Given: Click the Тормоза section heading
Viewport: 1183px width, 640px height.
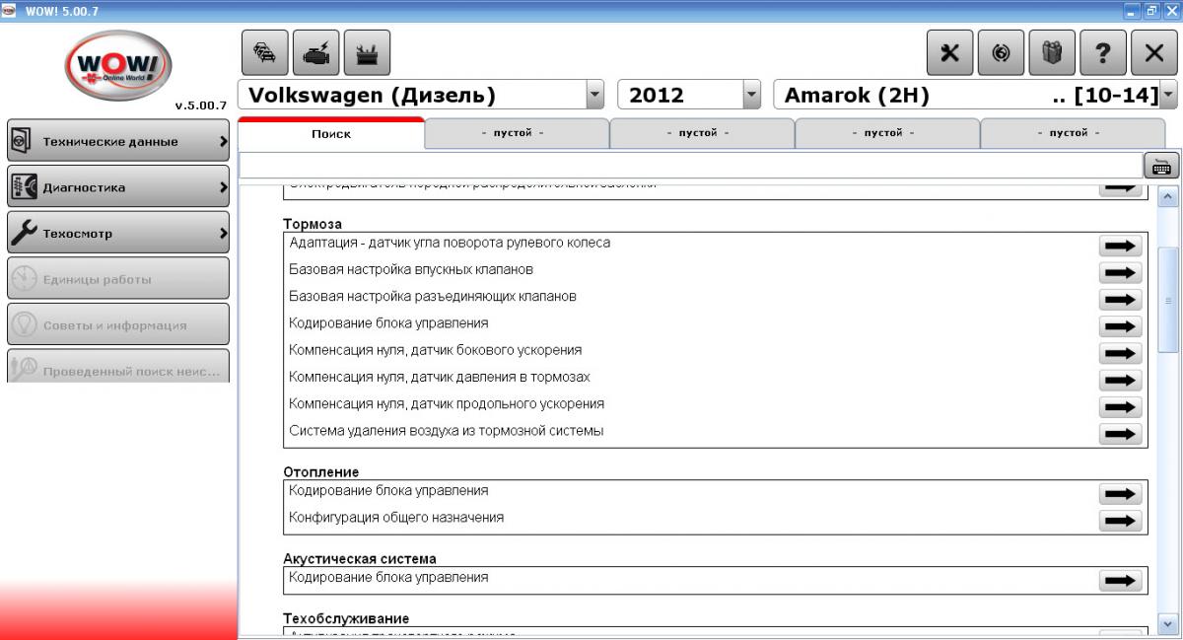Looking at the screenshot, I should click(313, 224).
